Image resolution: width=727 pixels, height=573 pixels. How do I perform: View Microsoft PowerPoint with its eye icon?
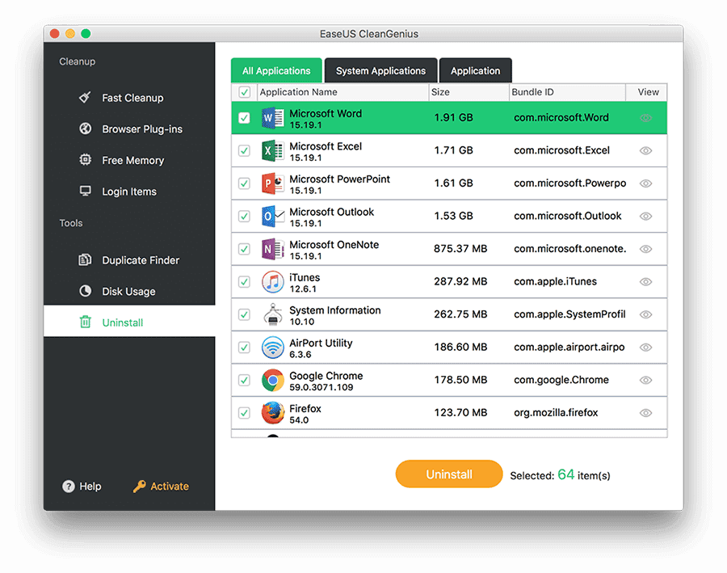pos(646,183)
